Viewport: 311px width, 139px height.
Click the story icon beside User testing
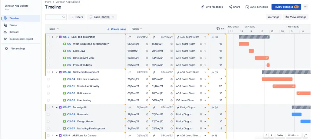click(x=64, y=100)
